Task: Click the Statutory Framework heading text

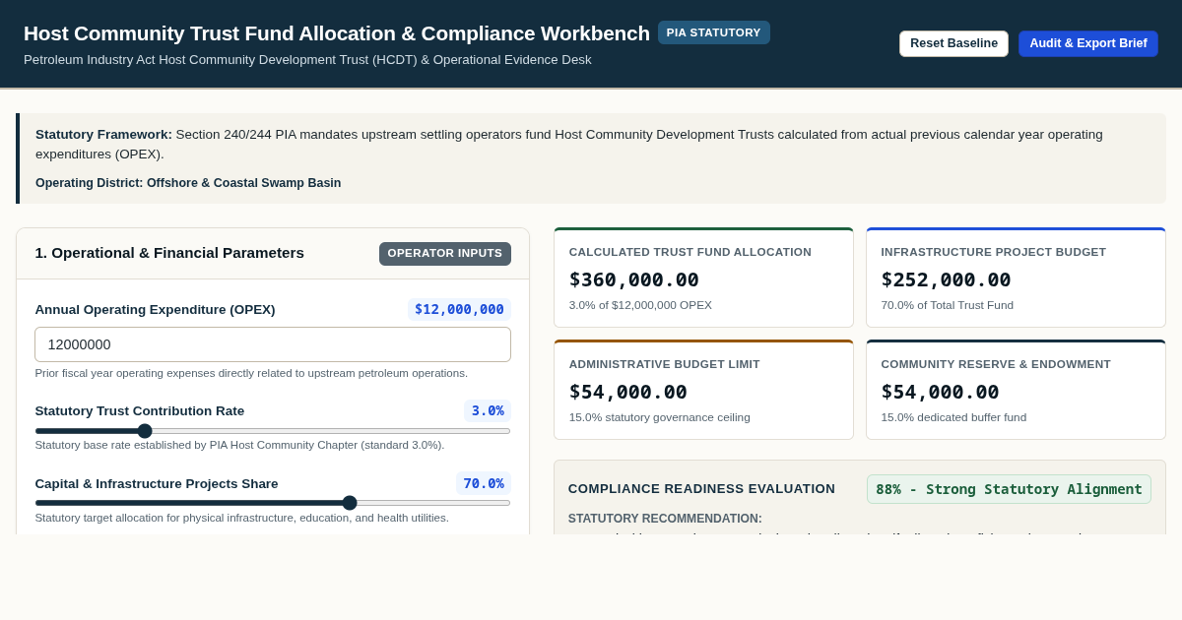Action: point(103,134)
